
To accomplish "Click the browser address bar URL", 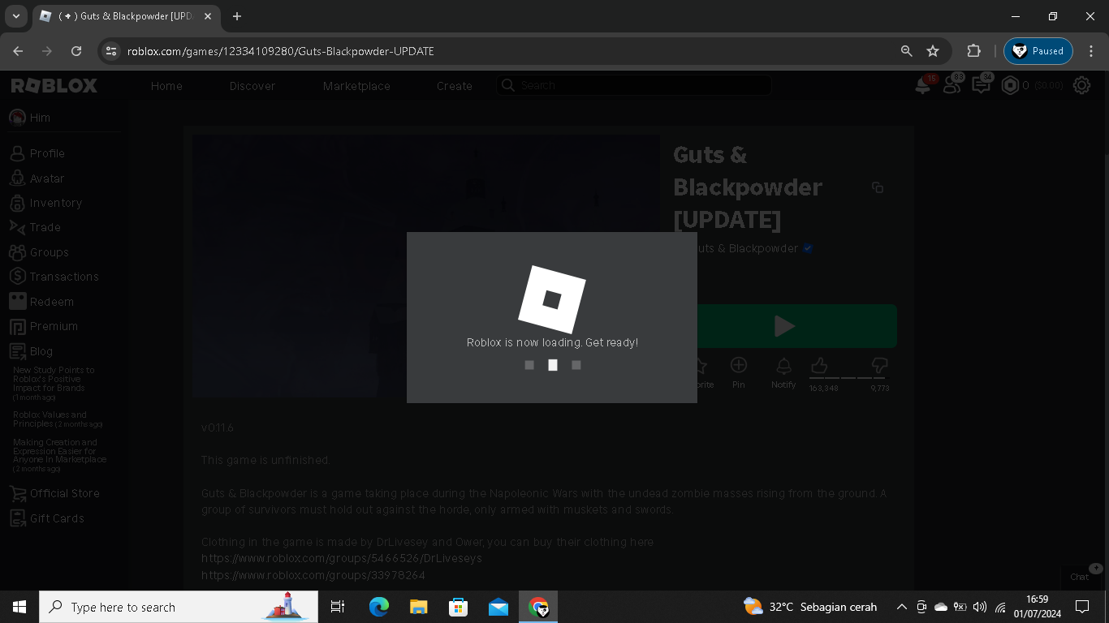I will point(281,51).
